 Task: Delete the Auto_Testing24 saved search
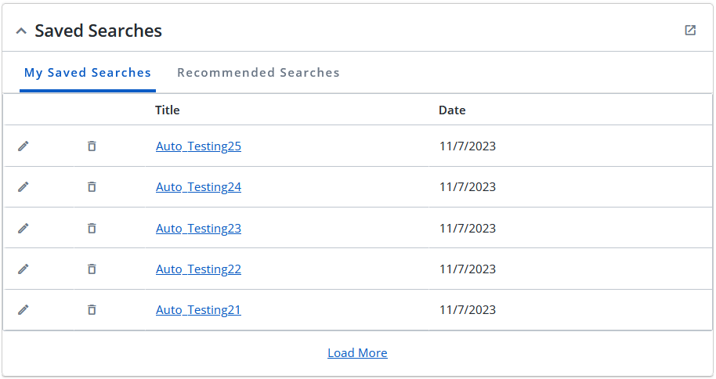pos(92,187)
